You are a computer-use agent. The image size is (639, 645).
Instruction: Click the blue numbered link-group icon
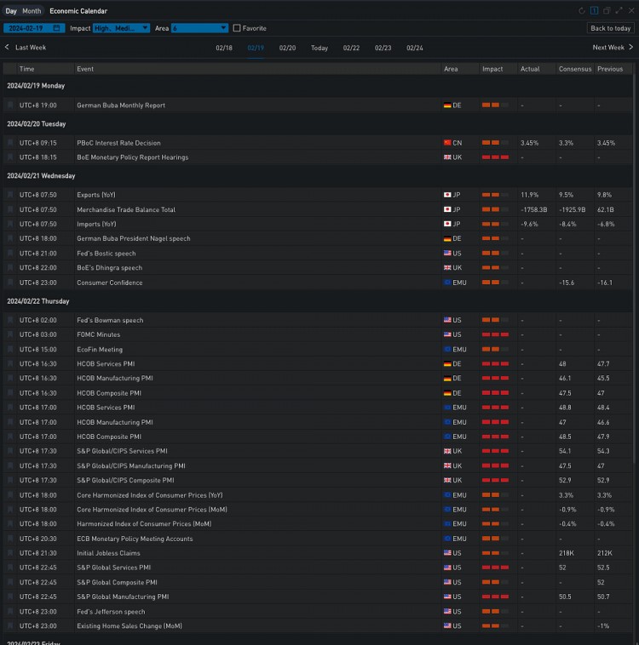[594, 11]
